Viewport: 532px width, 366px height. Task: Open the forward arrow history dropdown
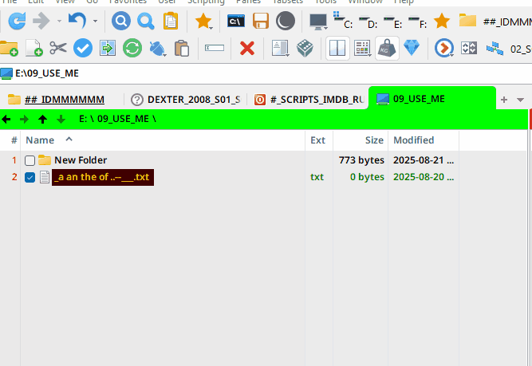click(59, 21)
